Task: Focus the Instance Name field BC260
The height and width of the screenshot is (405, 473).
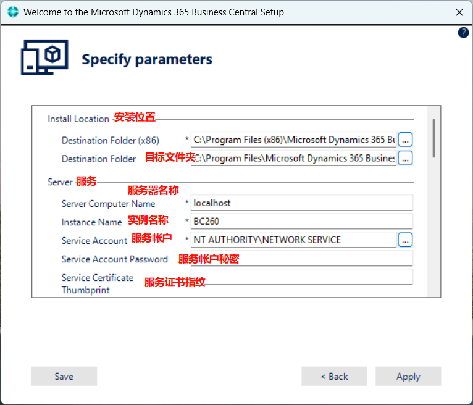Action: [x=302, y=222]
